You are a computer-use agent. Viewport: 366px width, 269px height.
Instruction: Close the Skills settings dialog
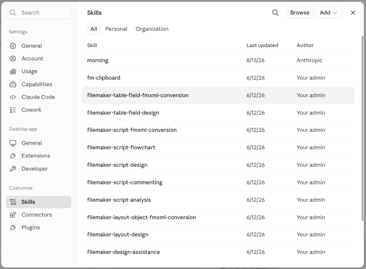pos(353,13)
